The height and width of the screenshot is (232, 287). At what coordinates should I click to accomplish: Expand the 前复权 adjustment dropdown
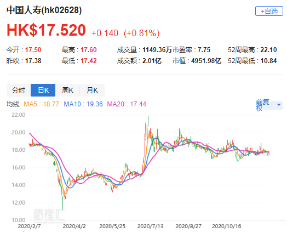[269, 105]
